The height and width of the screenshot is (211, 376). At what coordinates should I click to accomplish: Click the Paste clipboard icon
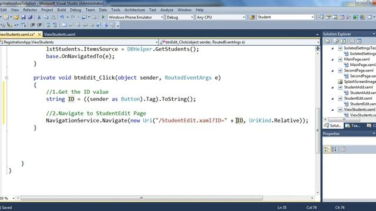(53, 17)
